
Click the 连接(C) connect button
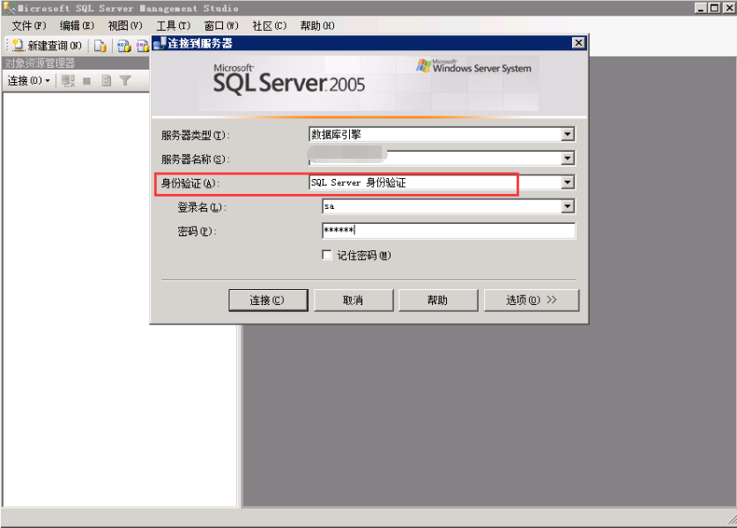(x=268, y=301)
